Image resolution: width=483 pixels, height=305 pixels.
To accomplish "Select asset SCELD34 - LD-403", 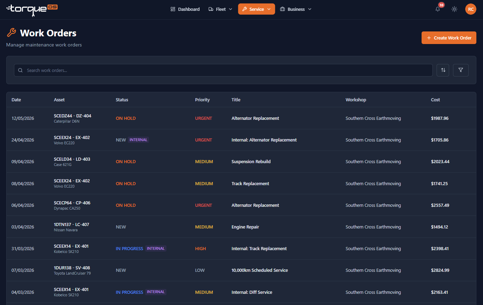I will tap(72, 159).
